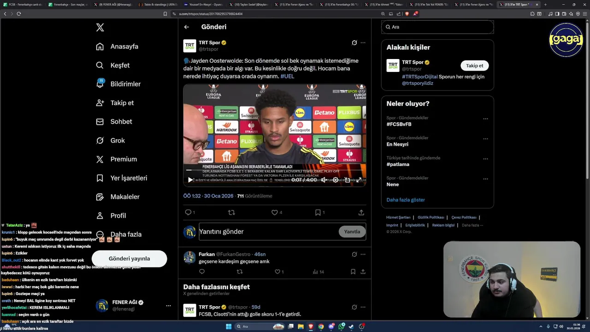The height and width of the screenshot is (332, 590).
Task: Like the TRT Spor post
Action: point(275,213)
